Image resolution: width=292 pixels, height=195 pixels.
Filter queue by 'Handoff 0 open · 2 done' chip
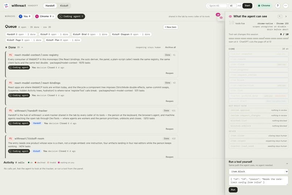click(x=21, y=34)
